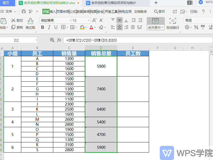The image size is (213, 160).
Task: Apply fill color with paint bucket
Action: tap(82, 27)
